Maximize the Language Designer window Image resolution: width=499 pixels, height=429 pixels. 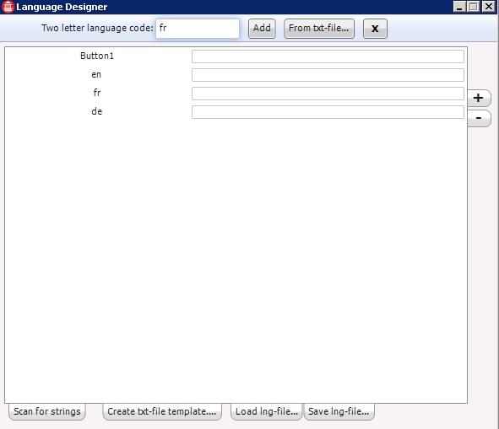tap(474, 7)
